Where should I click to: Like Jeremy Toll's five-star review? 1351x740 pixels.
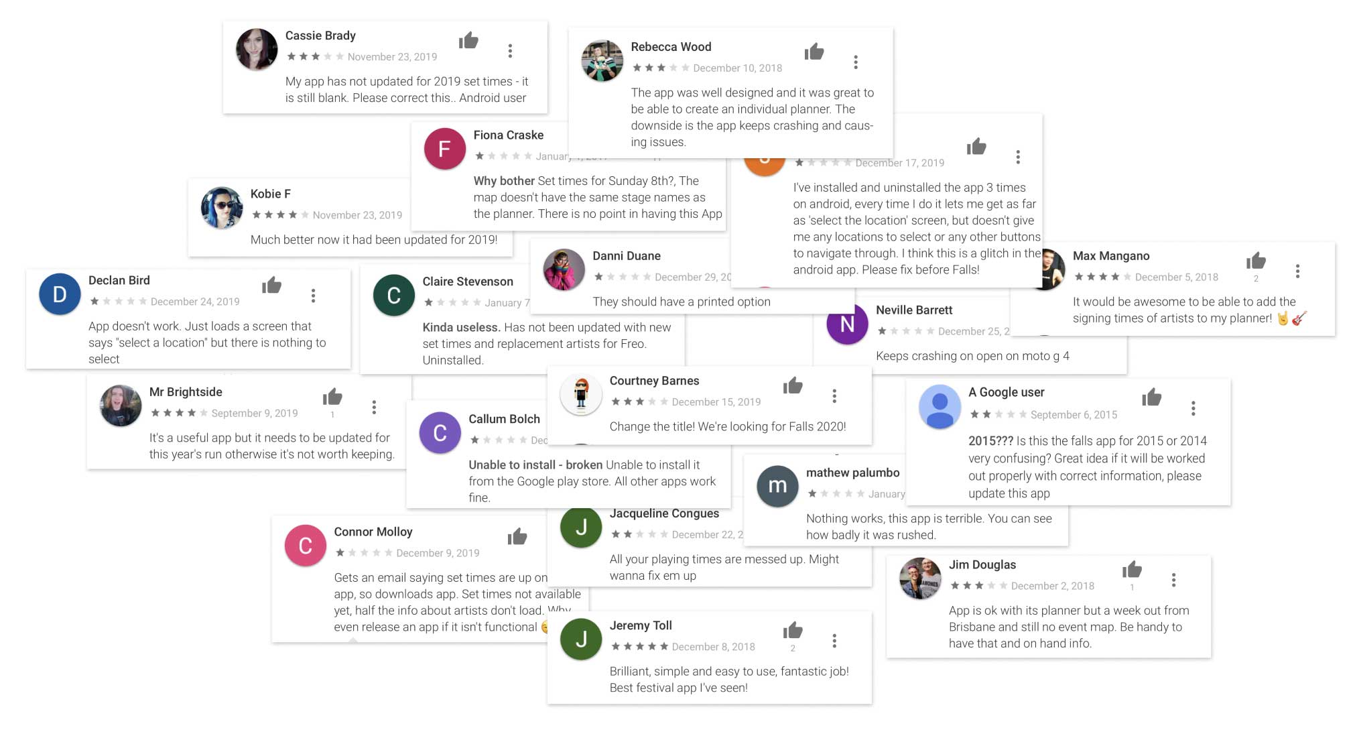pos(793,630)
